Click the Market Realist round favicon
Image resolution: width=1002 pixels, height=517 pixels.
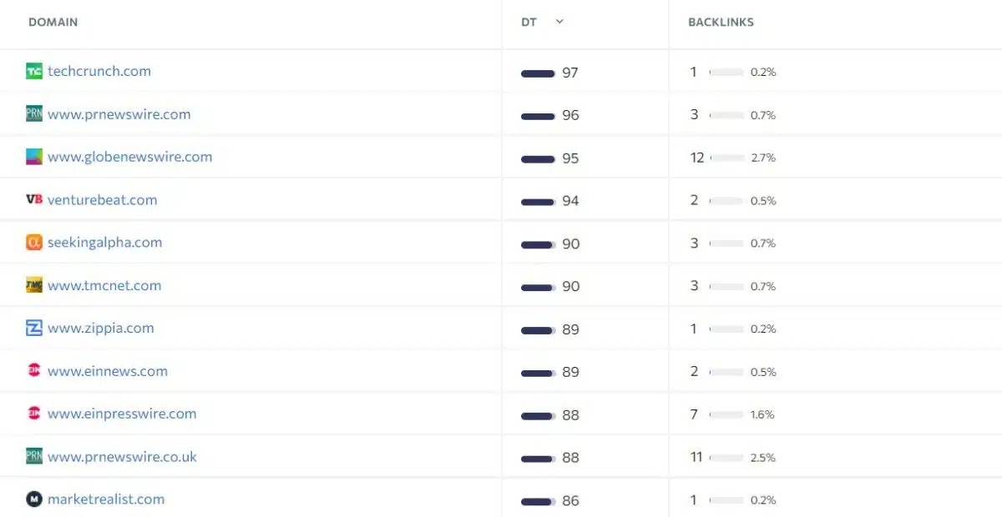pos(34,499)
